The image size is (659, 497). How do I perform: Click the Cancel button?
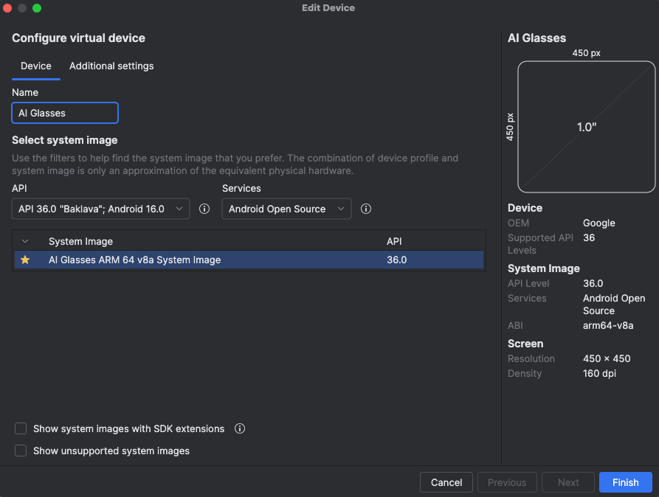(x=446, y=482)
